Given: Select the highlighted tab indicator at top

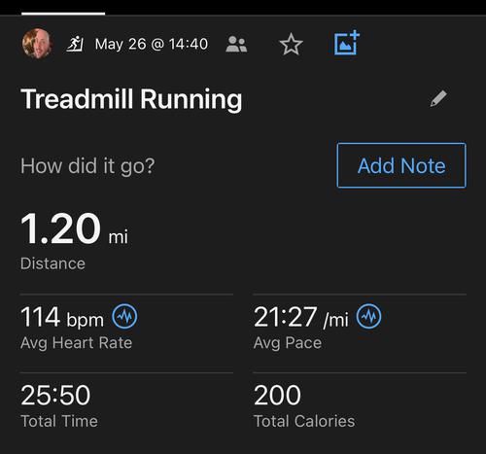Looking at the screenshot, I should click(63, 14).
